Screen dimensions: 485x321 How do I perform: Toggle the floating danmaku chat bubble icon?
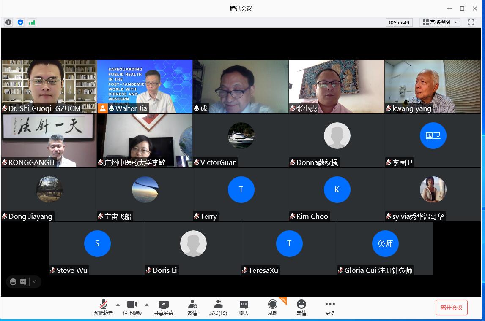(x=23, y=282)
